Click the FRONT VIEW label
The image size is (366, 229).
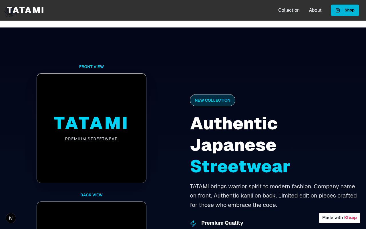91,67
